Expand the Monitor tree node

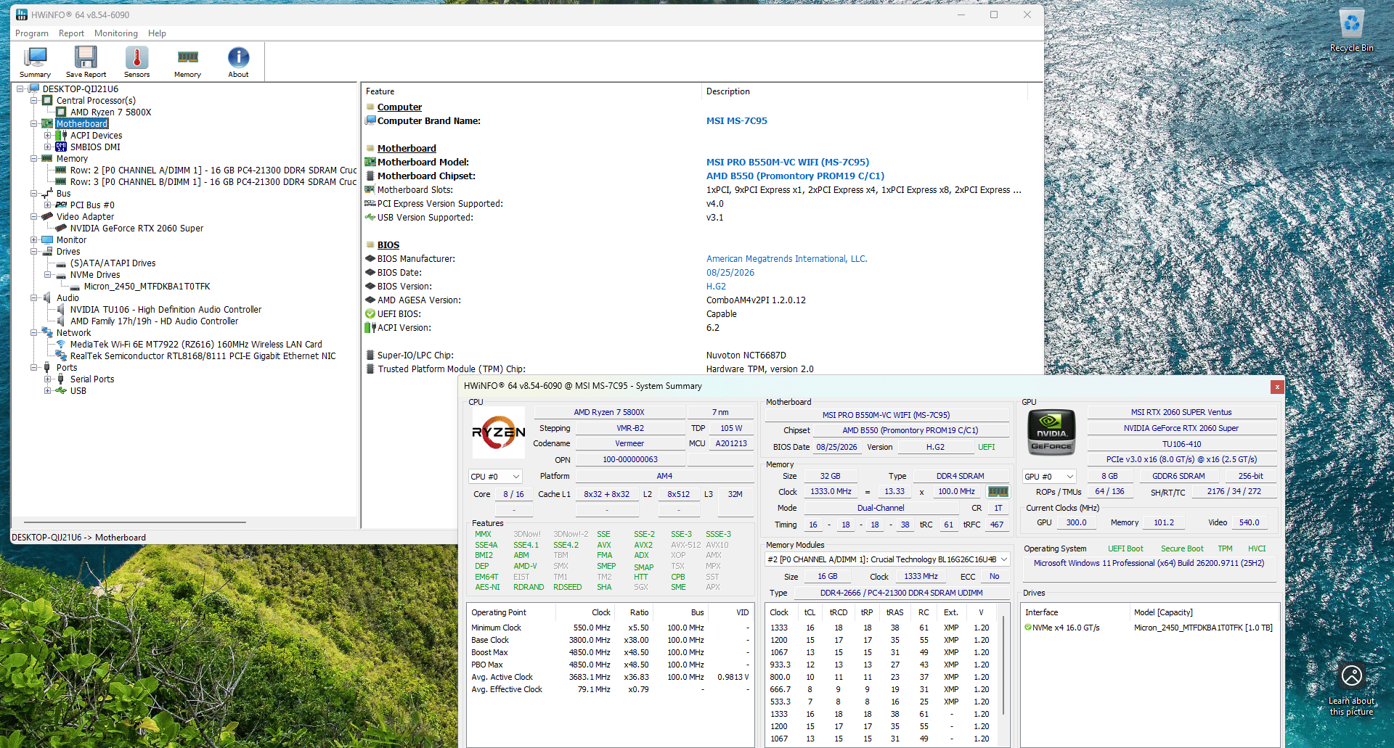click(x=33, y=240)
